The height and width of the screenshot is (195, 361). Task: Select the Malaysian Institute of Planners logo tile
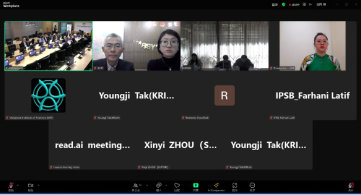(x=48, y=95)
